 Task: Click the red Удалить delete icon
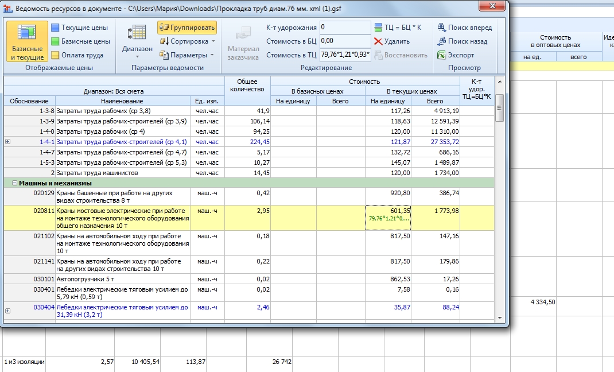pyautogui.click(x=378, y=41)
